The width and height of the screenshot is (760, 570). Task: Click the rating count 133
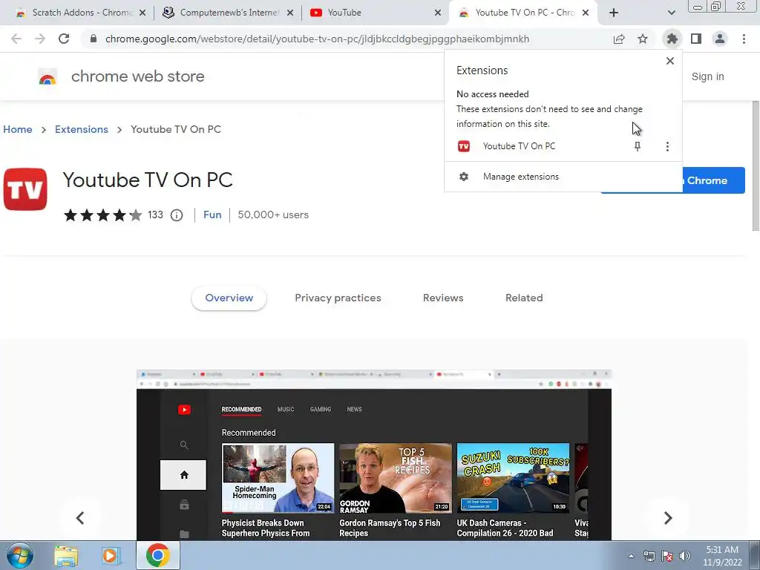click(155, 214)
